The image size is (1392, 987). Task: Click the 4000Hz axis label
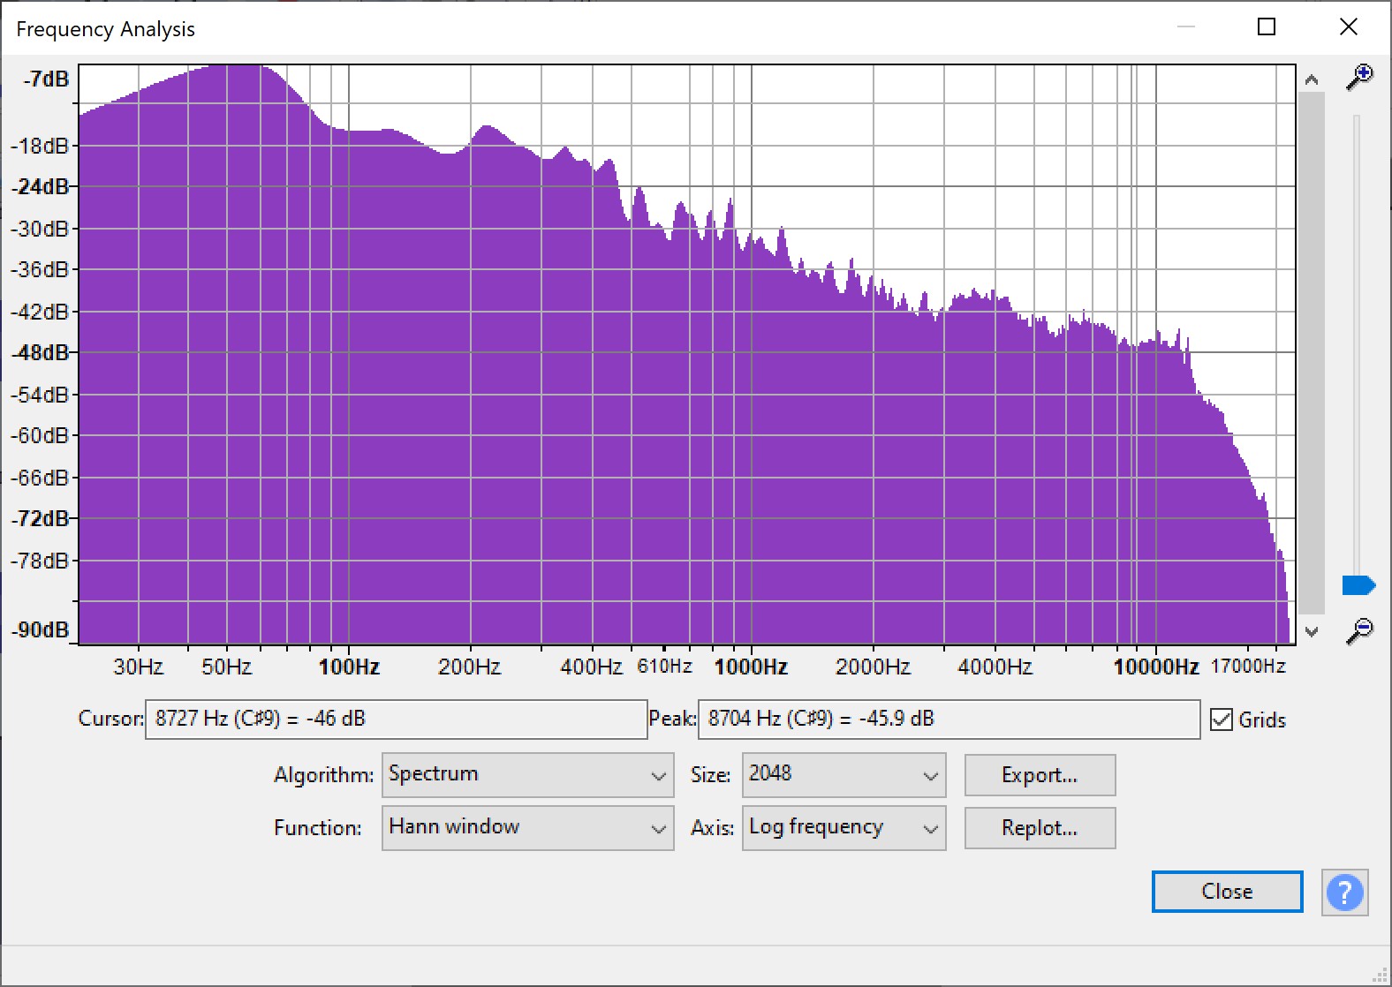point(995,667)
